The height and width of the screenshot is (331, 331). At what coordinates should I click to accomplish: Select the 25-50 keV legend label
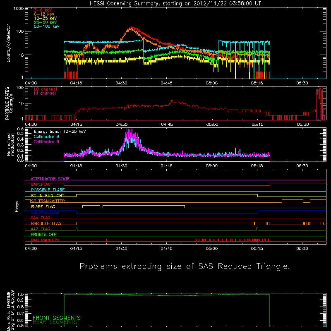[x=46, y=22]
